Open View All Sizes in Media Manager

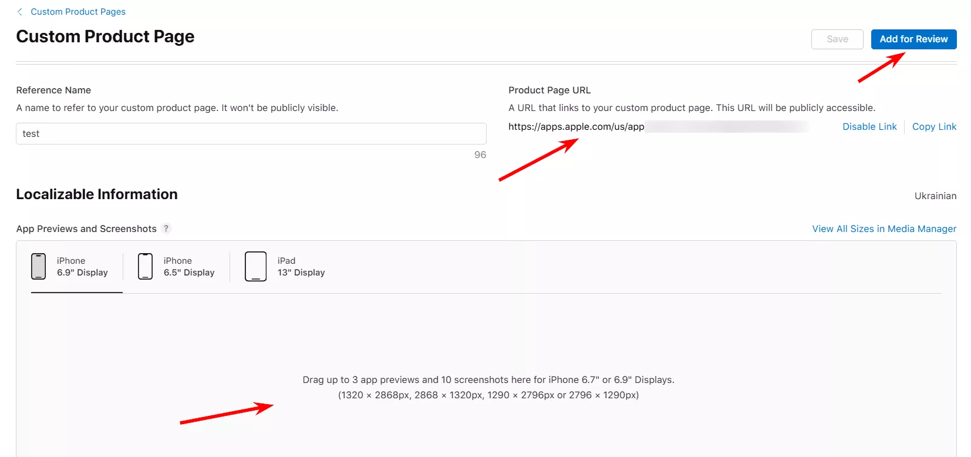coord(884,228)
